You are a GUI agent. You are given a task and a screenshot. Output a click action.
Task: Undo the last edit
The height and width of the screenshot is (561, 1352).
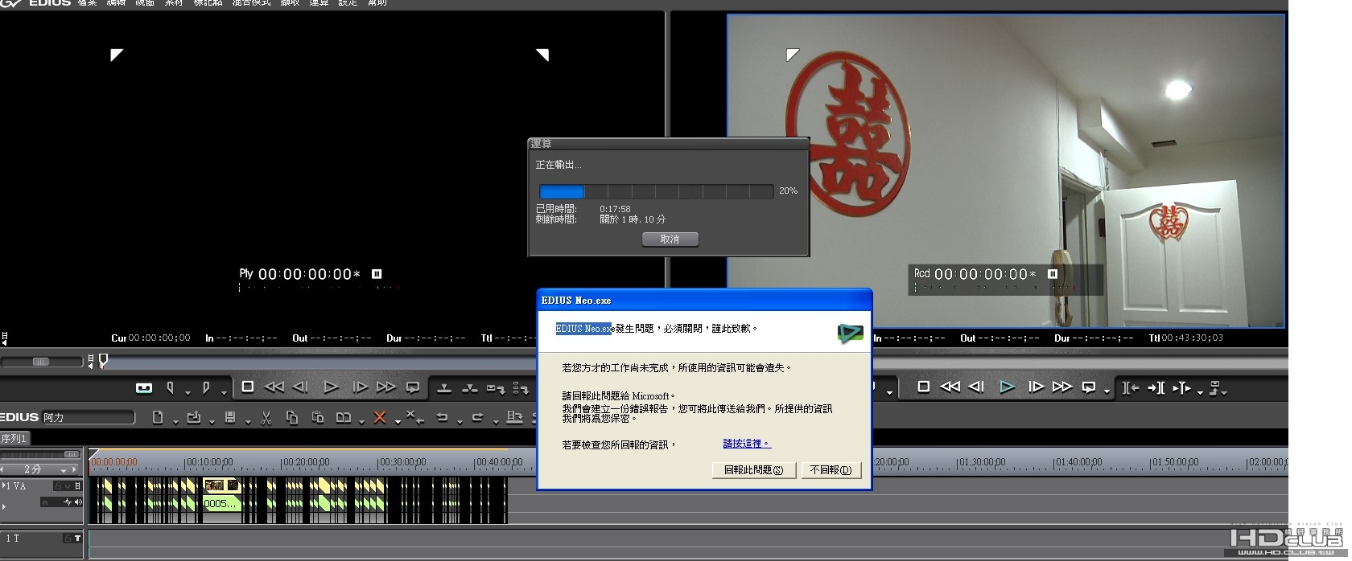[x=442, y=417]
